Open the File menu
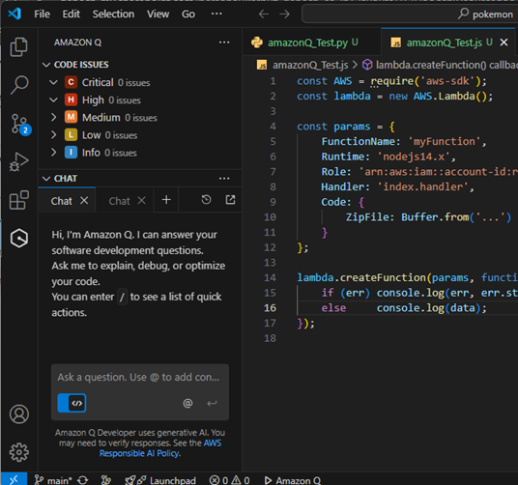 tap(42, 14)
